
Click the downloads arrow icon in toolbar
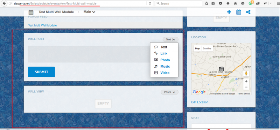(228, 3)
